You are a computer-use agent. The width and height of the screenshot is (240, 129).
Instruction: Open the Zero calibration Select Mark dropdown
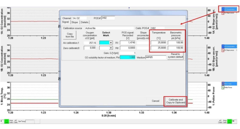click(111, 48)
